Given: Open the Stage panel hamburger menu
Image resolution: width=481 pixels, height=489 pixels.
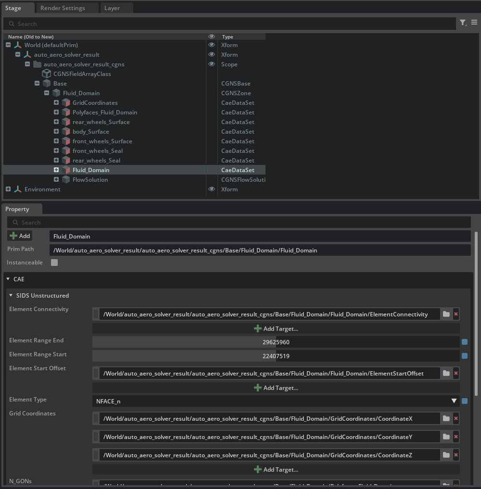Looking at the screenshot, I should click(474, 23).
